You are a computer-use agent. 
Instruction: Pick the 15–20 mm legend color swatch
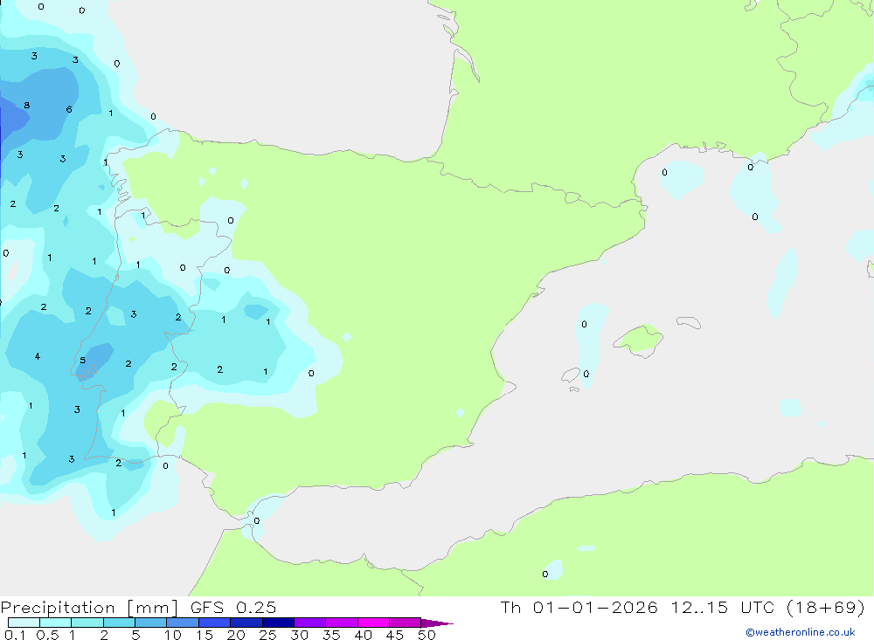(x=214, y=623)
